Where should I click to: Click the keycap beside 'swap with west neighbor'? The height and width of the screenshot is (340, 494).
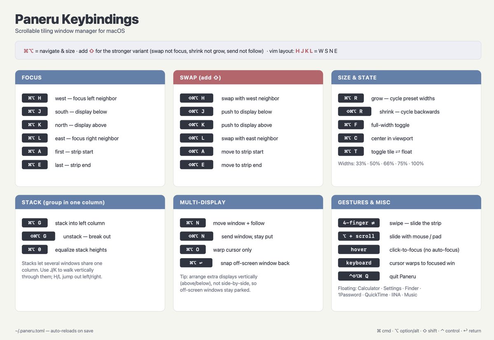(x=196, y=98)
